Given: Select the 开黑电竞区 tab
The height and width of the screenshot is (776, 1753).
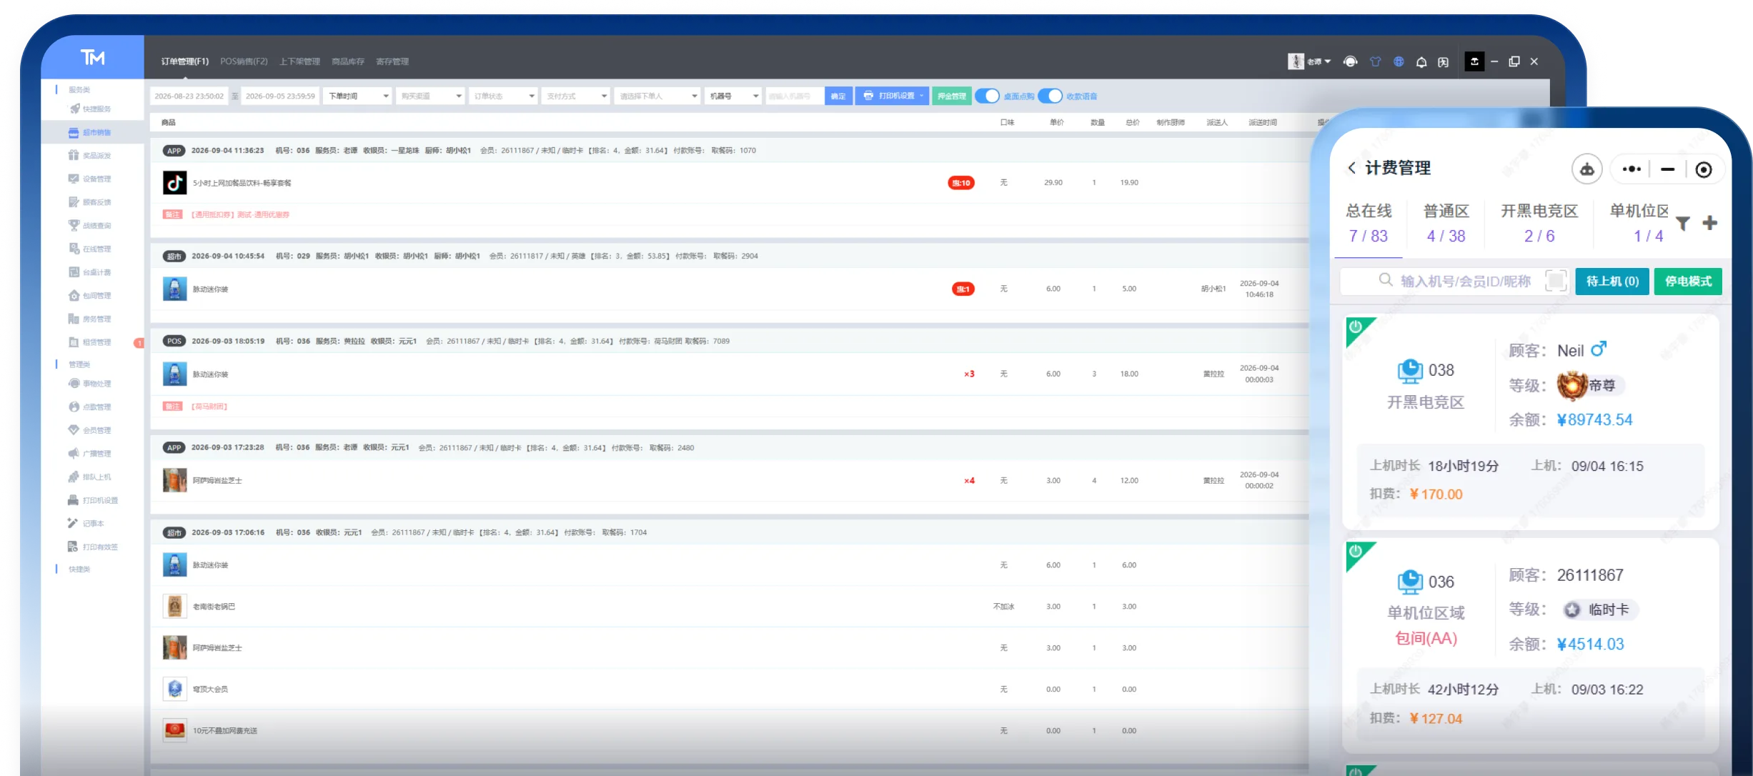Looking at the screenshot, I should pyautogui.click(x=1539, y=223).
